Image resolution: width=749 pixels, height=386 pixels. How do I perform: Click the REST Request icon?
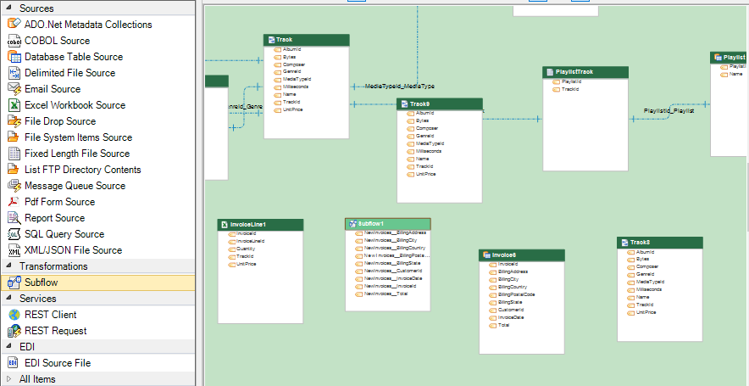point(14,331)
